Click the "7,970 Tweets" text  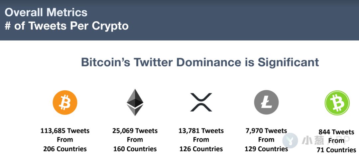(266, 131)
